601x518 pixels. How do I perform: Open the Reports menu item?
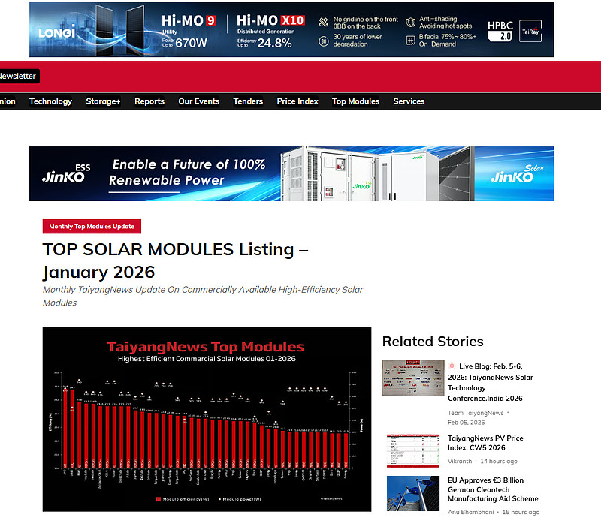click(149, 101)
